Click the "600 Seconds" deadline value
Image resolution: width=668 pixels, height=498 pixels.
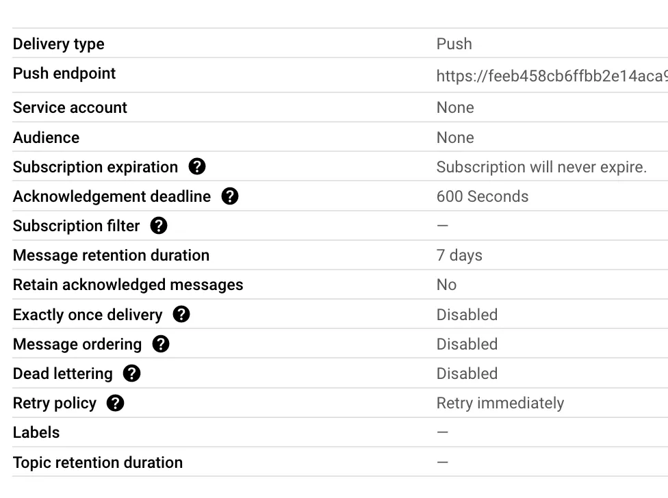click(x=482, y=196)
